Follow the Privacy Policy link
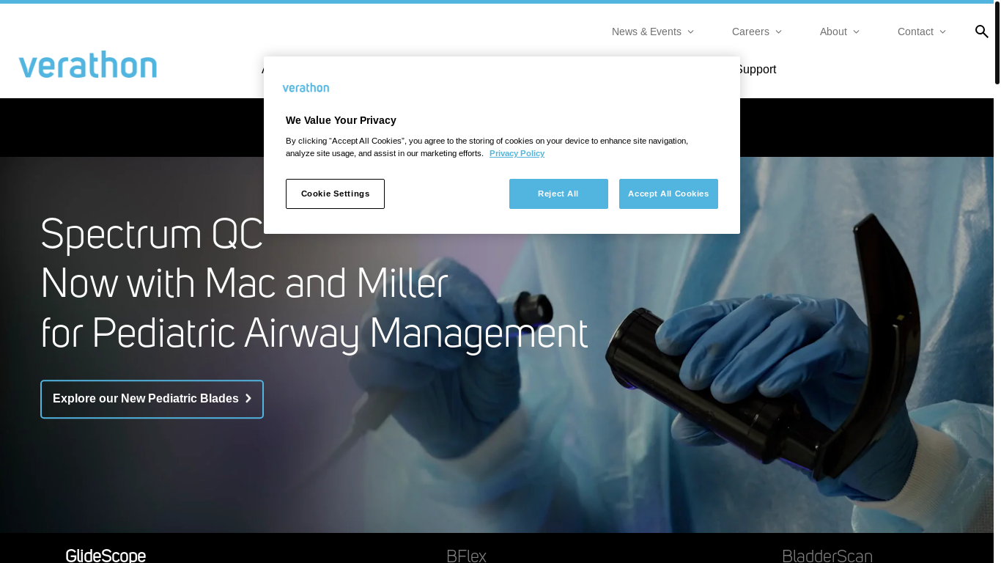The width and height of the screenshot is (1001, 563). (x=517, y=153)
